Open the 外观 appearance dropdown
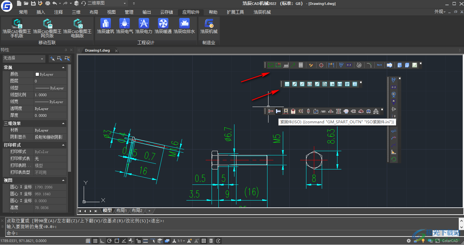 [x=440, y=12]
